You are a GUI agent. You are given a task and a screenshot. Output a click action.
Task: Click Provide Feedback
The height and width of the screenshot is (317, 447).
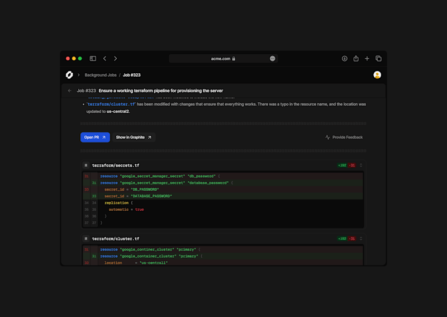click(x=344, y=137)
